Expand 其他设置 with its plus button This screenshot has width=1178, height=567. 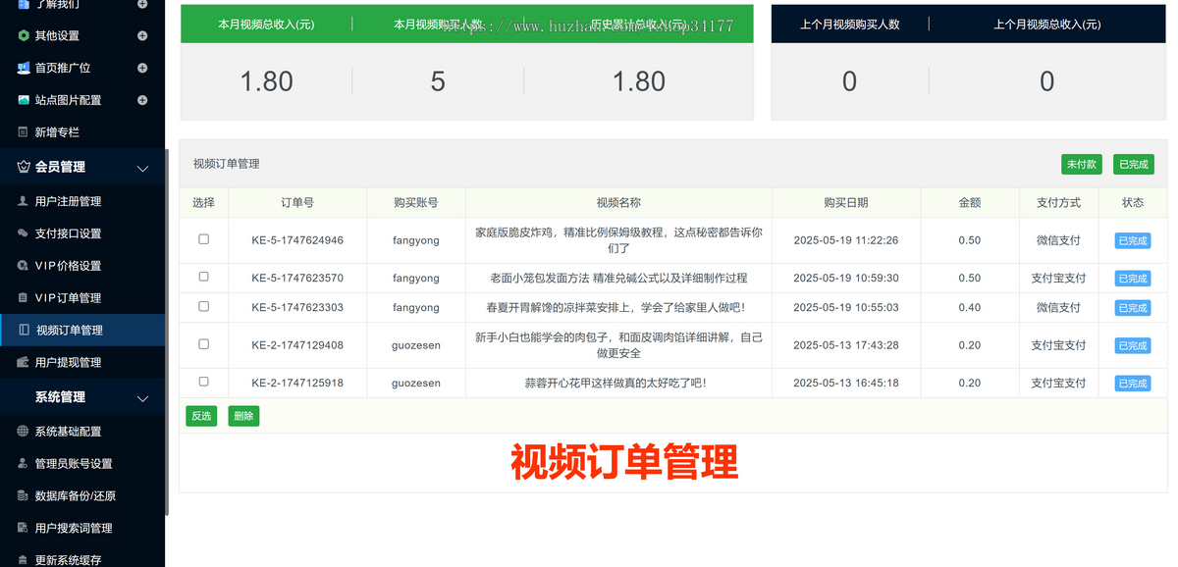click(142, 35)
